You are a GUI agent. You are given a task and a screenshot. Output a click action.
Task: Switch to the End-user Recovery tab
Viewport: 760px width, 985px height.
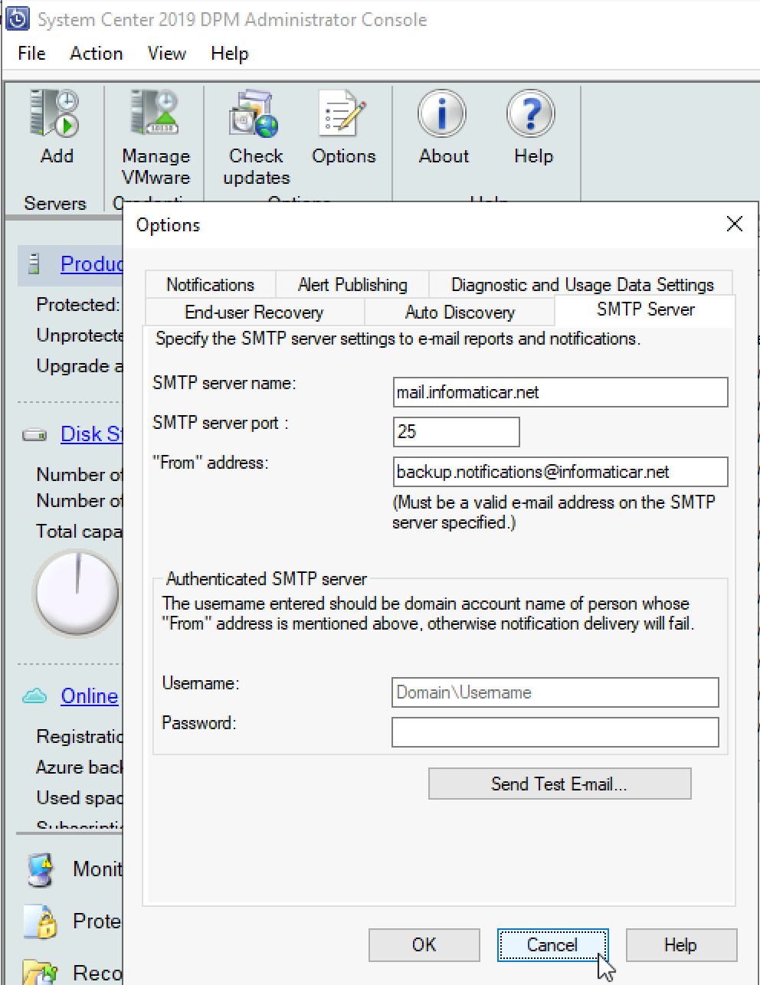254,313
